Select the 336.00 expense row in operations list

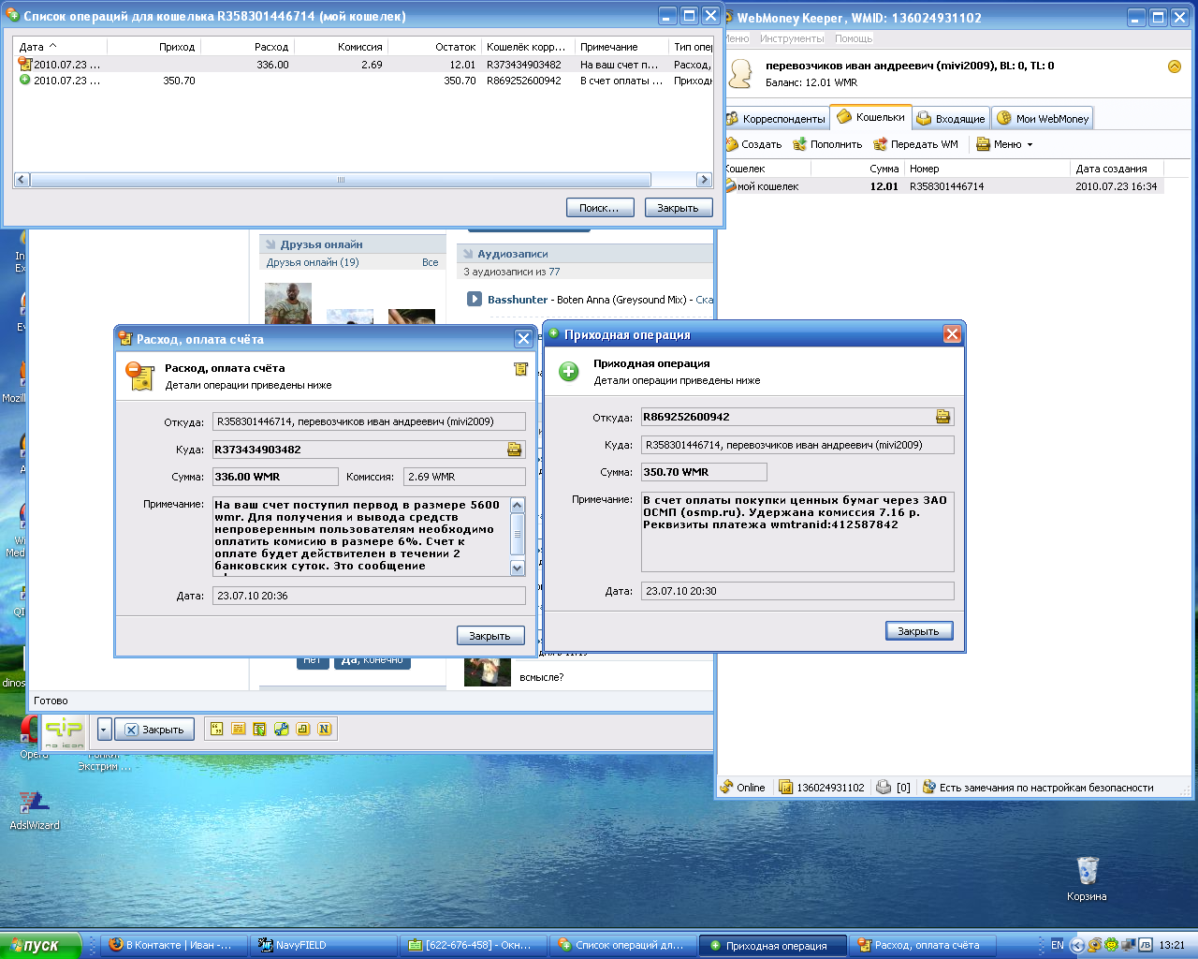pos(364,65)
